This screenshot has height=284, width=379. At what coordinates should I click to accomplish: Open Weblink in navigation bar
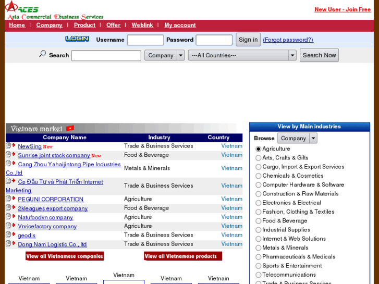(142, 25)
